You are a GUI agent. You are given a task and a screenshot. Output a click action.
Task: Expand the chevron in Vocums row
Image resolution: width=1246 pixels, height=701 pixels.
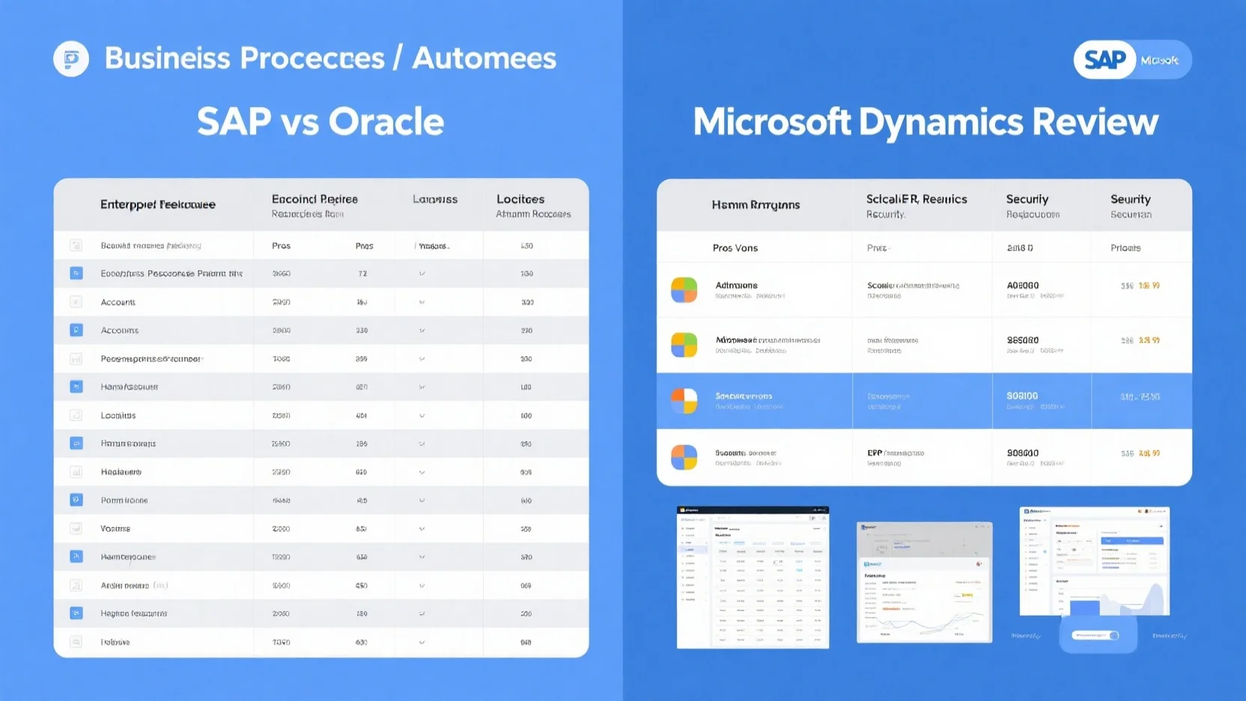pyautogui.click(x=422, y=529)
